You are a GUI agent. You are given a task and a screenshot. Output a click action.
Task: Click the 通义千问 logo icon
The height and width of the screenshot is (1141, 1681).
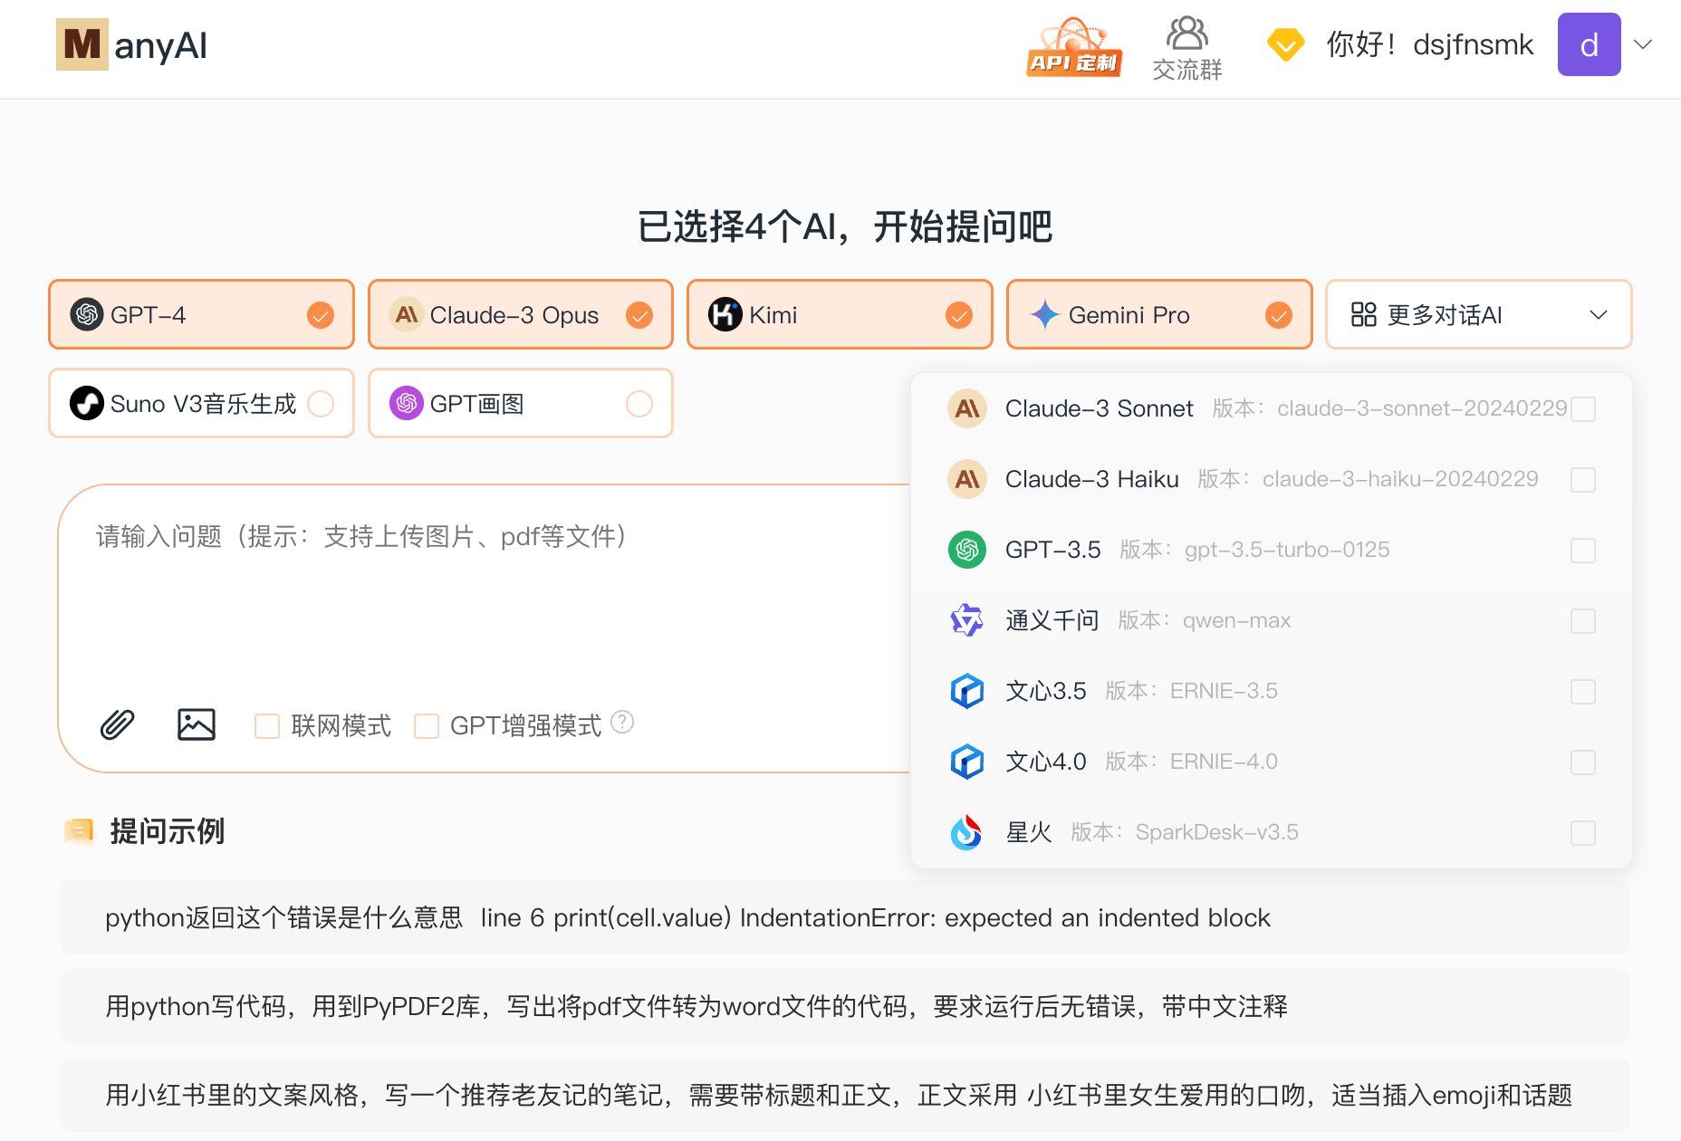coord(967,620)
